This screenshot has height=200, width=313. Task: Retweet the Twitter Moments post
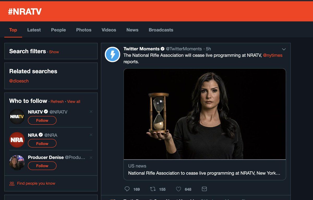[153, 189]
